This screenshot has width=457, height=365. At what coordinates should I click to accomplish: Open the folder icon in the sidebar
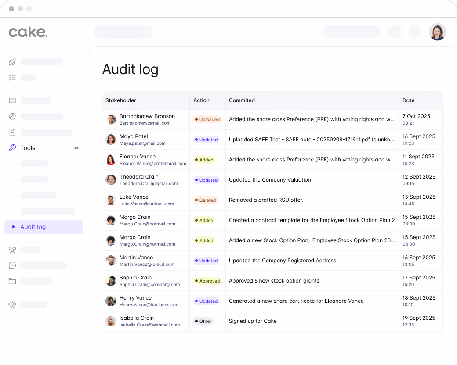pos(12,281)
